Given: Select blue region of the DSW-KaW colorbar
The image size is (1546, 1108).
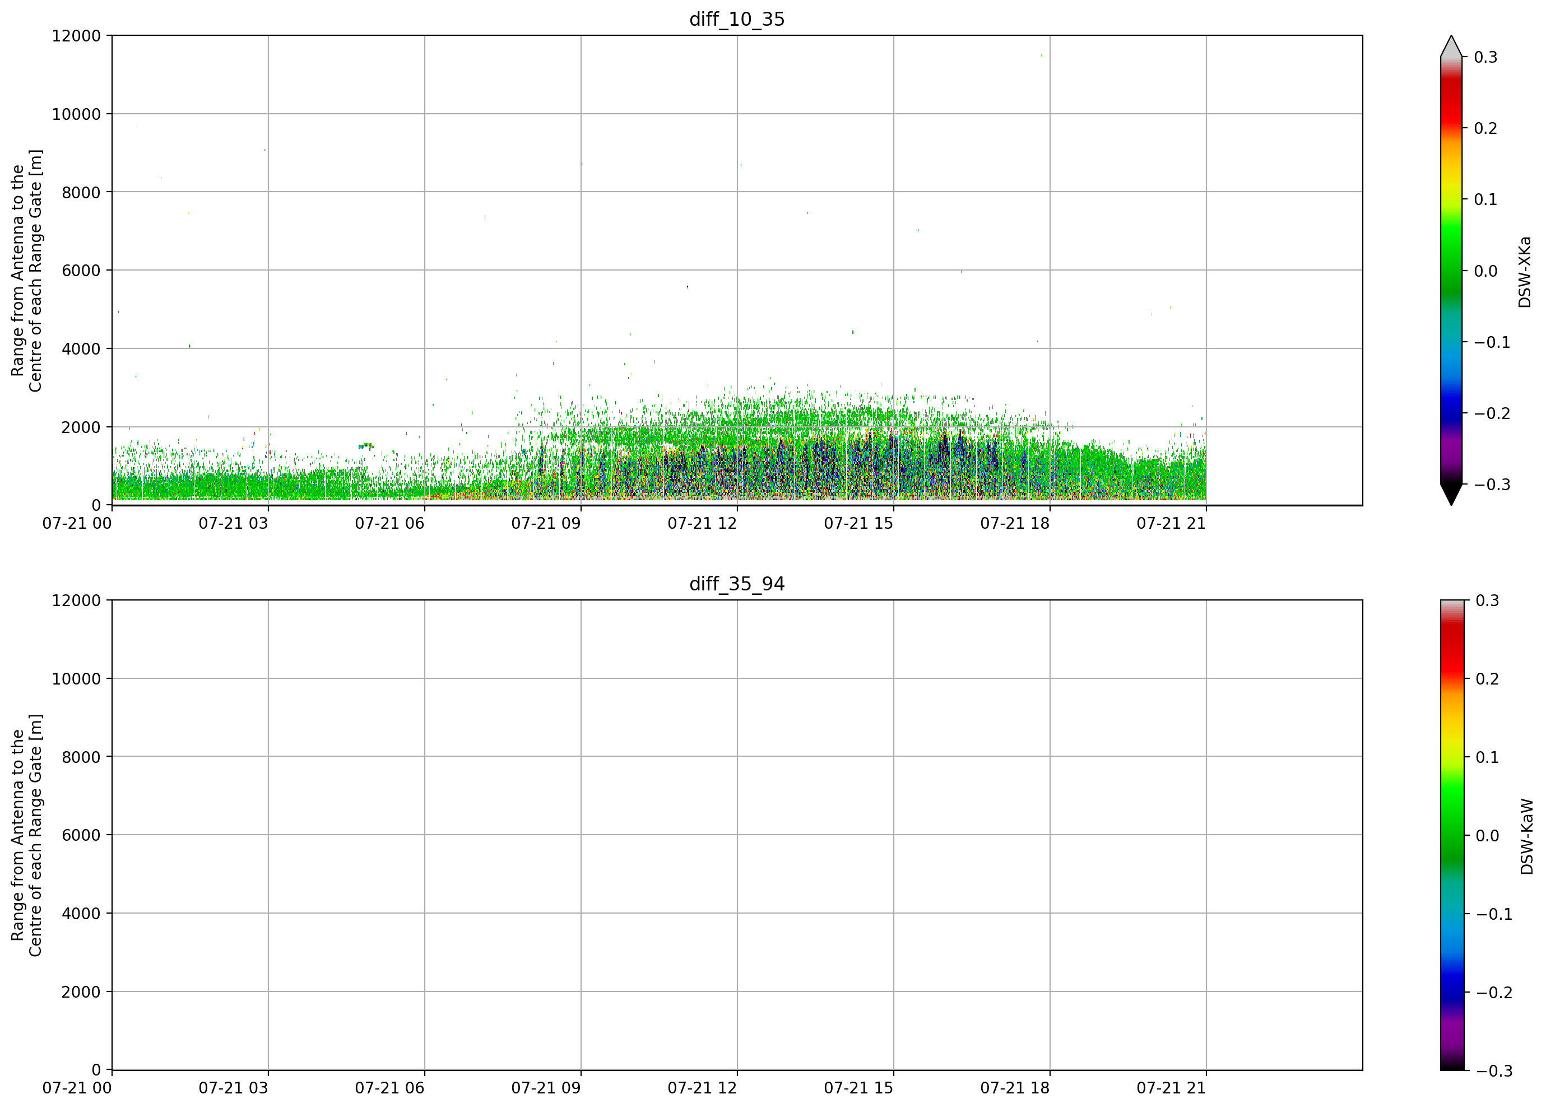Looking at the screenshot, I should pyautogui.click(x=1451, y=981).
